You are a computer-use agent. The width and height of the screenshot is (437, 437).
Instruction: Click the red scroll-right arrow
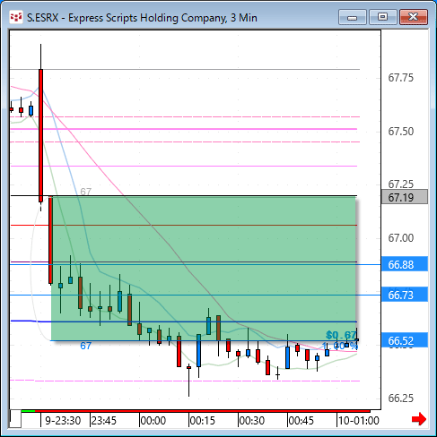(419, 419)
